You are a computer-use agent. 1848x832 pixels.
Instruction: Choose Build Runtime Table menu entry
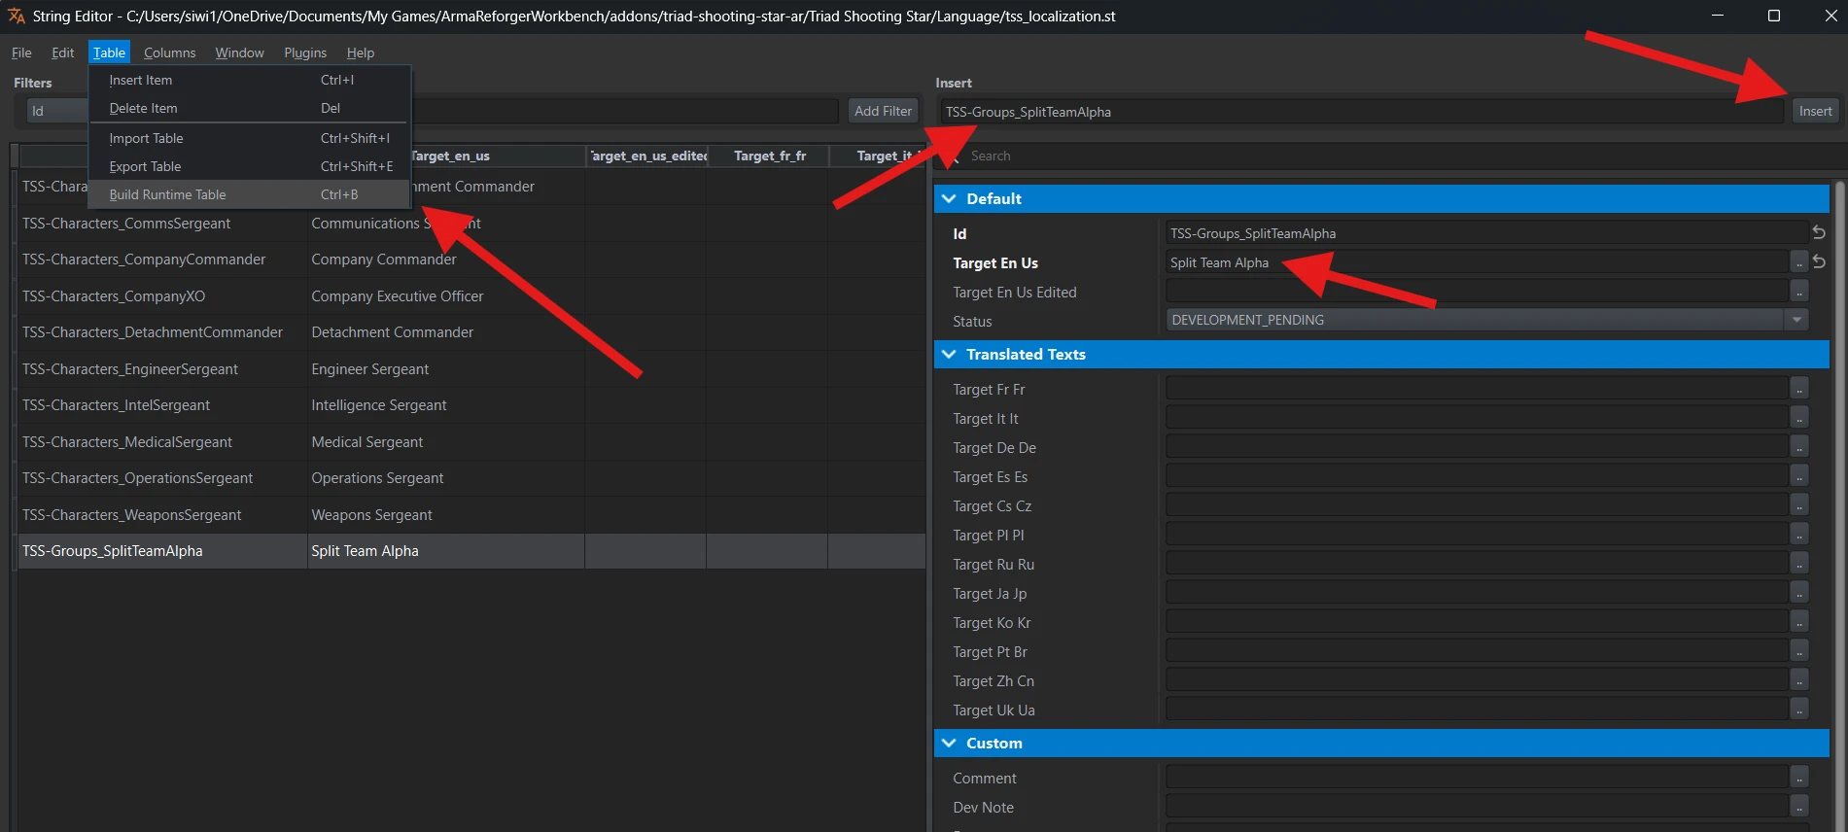click(250, 194)
